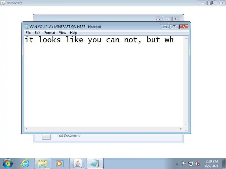The image size is (226, 169).
Task: Maximize the background dialog window
Action: [167, 19]
